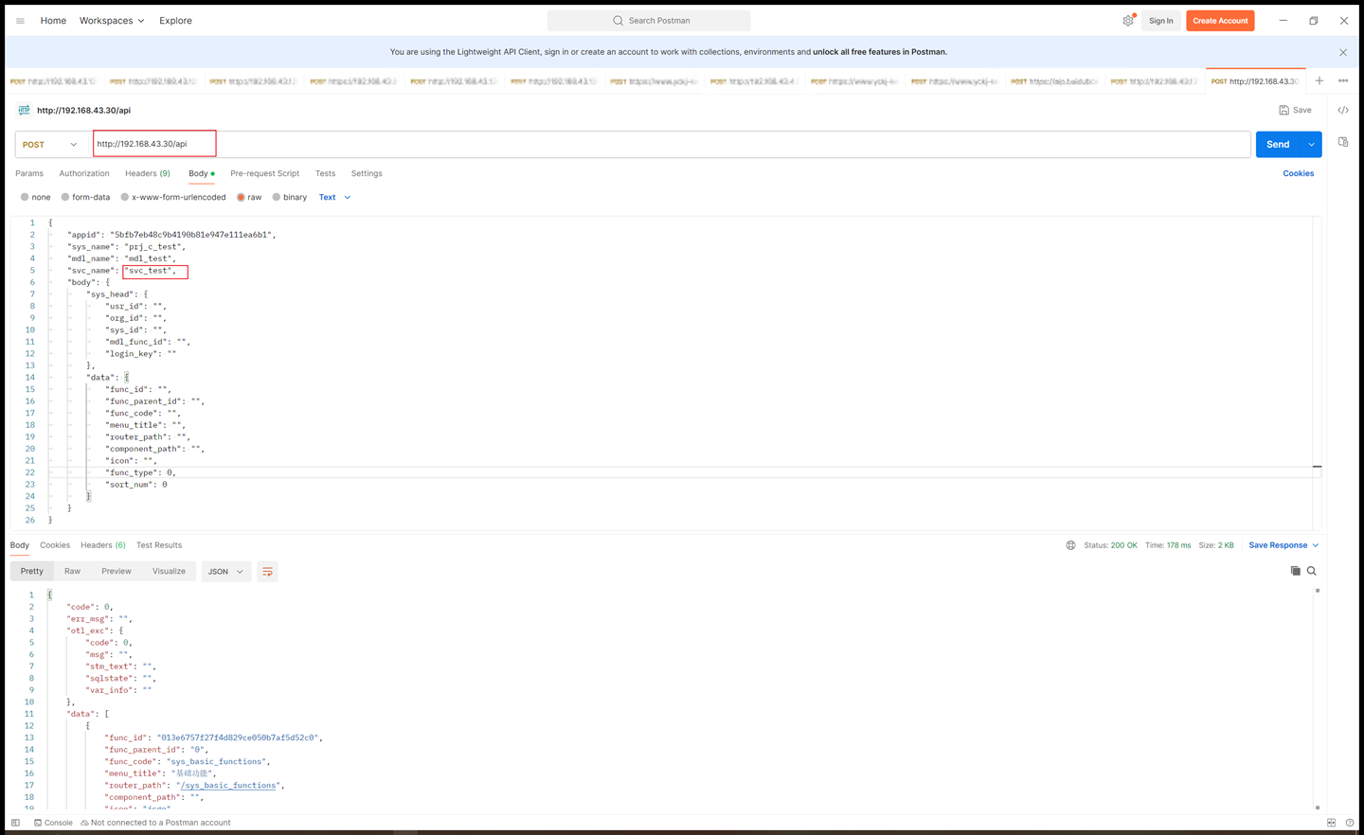Viewport: 1364px width, 835px height.
Task: Switch to the Tests tab
Action: (x=325, y=174)
